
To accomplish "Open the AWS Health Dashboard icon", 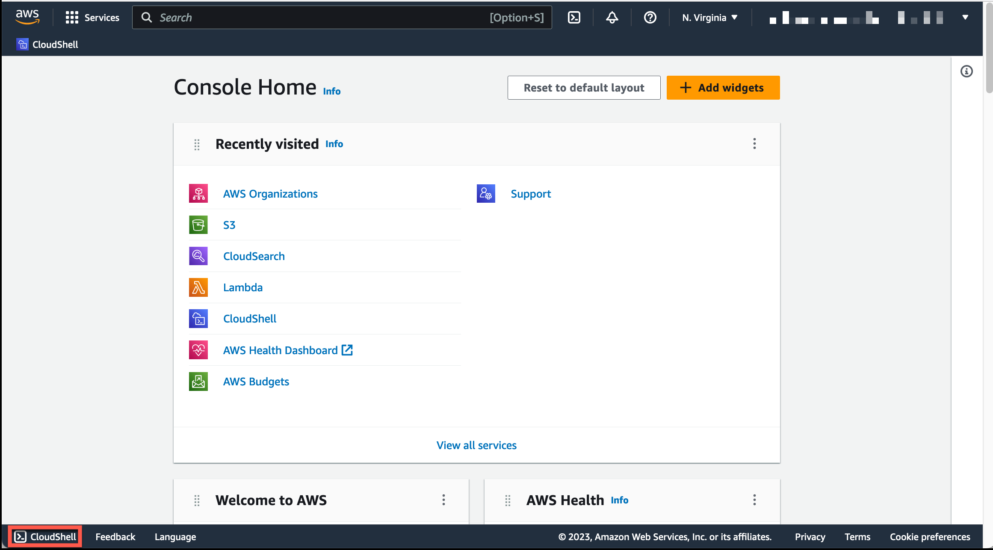I will pos(198,349).
